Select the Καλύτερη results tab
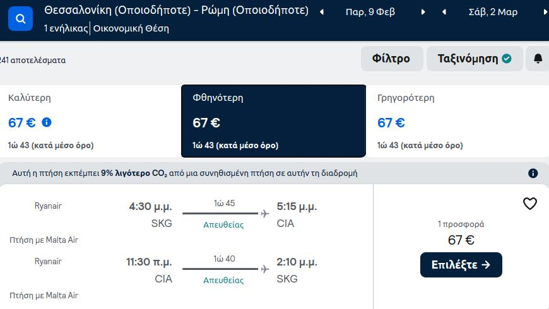 [91, 121]
